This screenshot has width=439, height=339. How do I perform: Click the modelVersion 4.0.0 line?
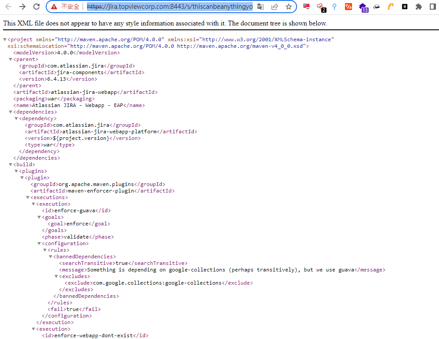[x=66, y=53]
